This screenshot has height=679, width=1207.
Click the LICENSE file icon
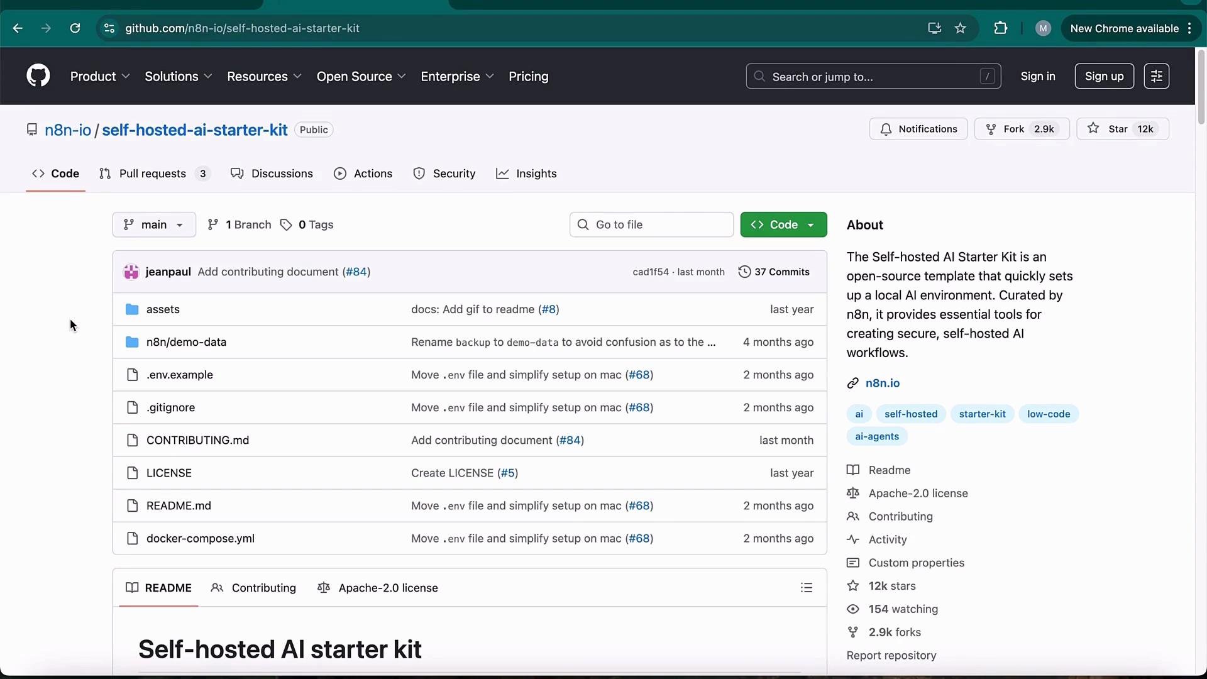[x=132, y=473]
